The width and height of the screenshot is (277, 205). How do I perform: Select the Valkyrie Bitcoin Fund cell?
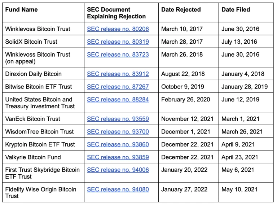[x=33, y=157]
